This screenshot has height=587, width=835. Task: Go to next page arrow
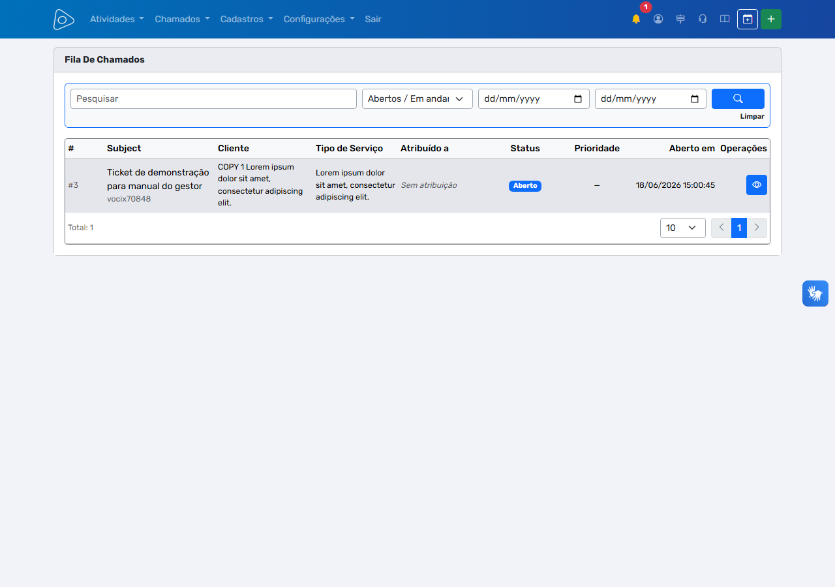757,228
